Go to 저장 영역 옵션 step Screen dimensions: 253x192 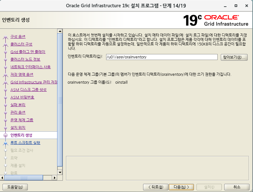coord(22,75)
